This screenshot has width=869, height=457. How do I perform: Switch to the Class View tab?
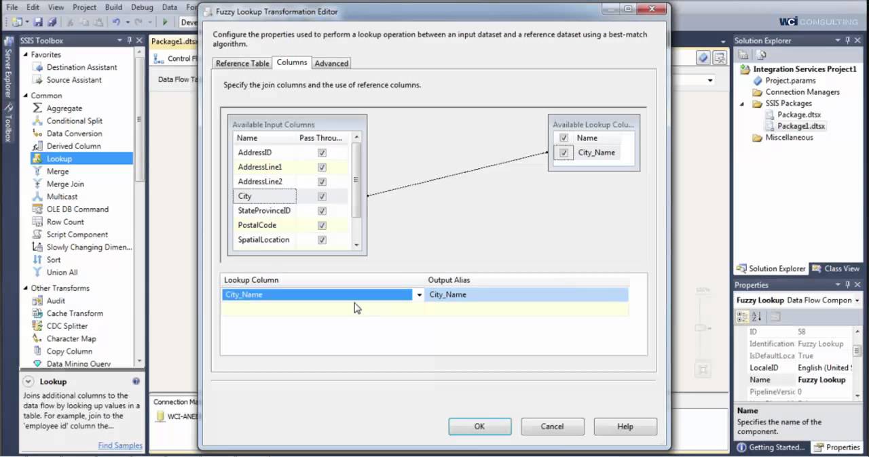click(x=836, y=269)
